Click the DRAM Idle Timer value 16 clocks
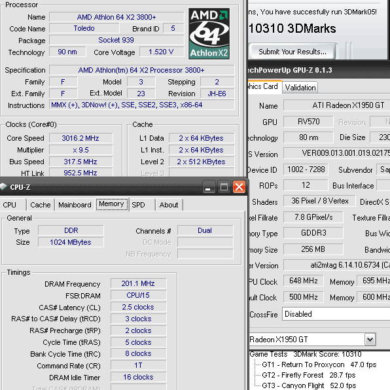This screenshot has height=390, width=390. pos(138,377)
